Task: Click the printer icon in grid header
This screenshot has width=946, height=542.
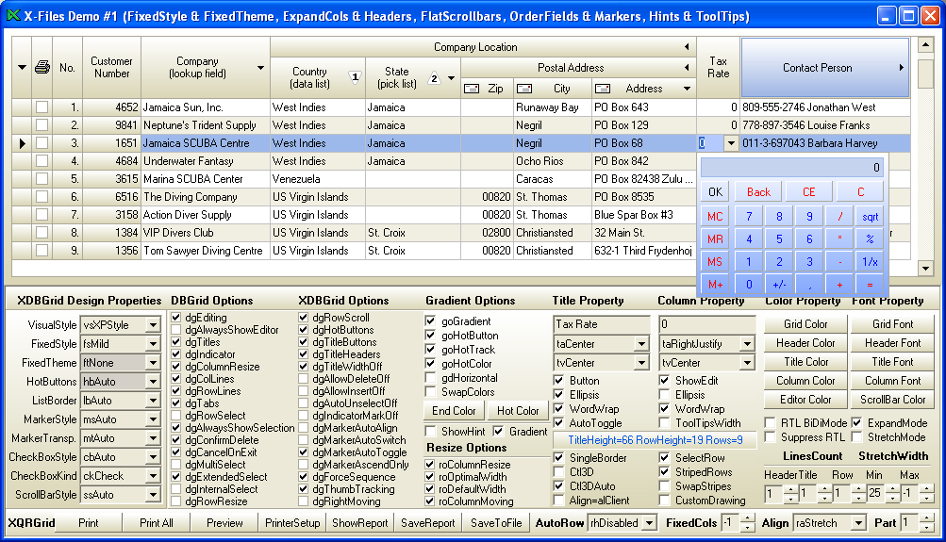Action: 41,67
